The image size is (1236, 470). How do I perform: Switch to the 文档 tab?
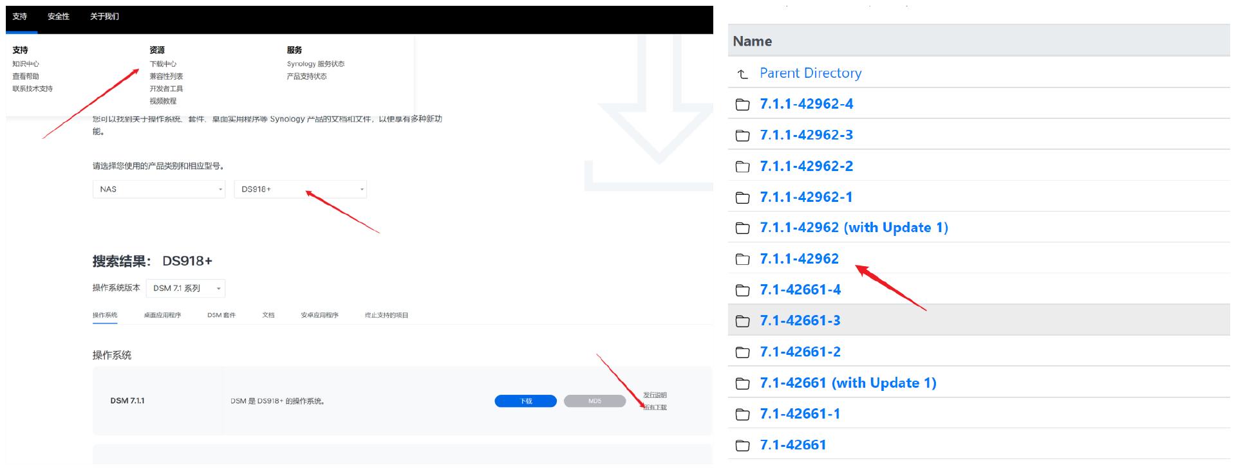[x=268, y=315]
